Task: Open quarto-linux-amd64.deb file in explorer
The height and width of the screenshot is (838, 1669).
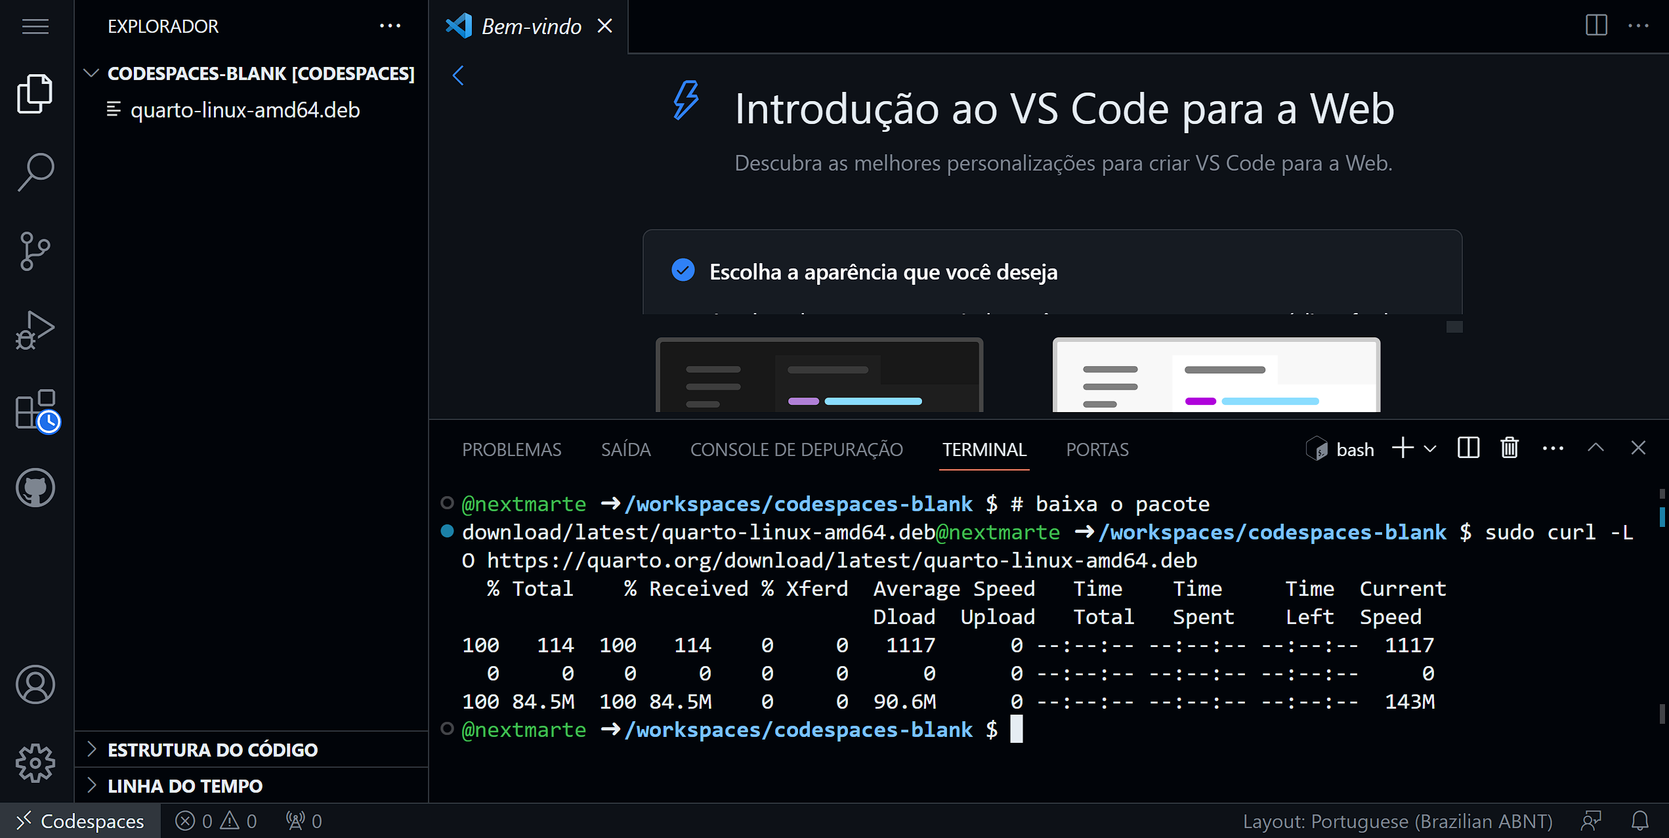Action: tap(245, 110)
